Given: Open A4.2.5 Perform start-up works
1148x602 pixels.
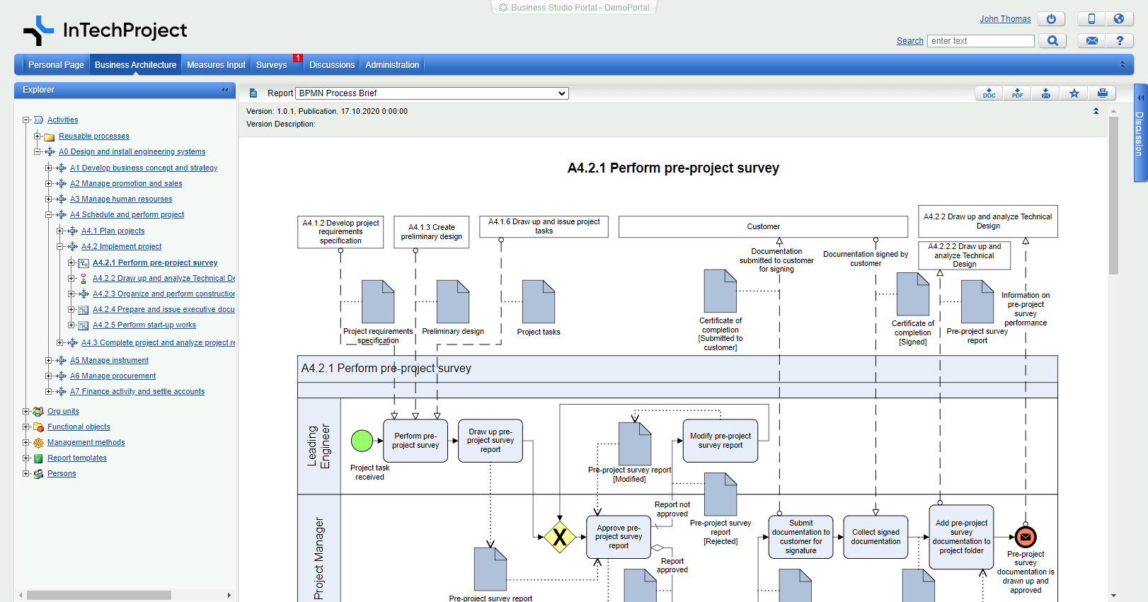Looking at the screenshot, I should (144, 325).
